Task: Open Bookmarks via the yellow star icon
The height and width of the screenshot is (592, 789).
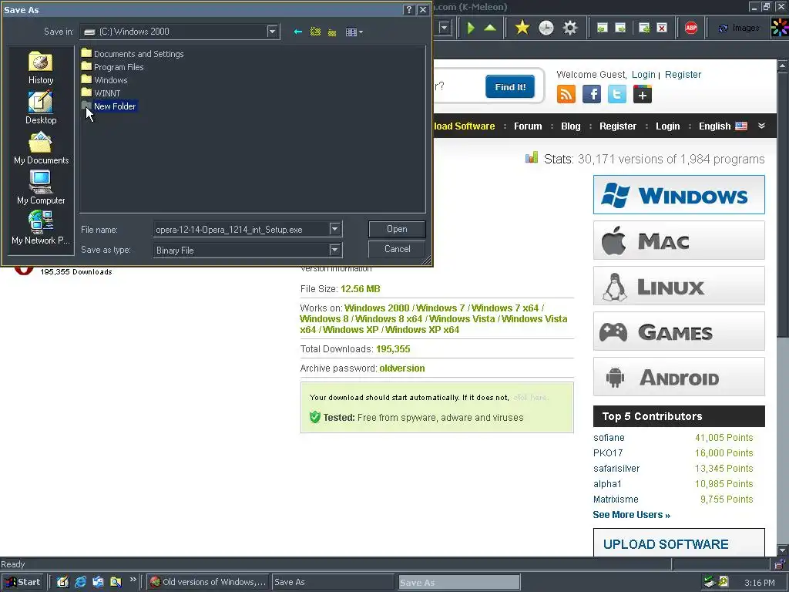Action: pos(522,28)
